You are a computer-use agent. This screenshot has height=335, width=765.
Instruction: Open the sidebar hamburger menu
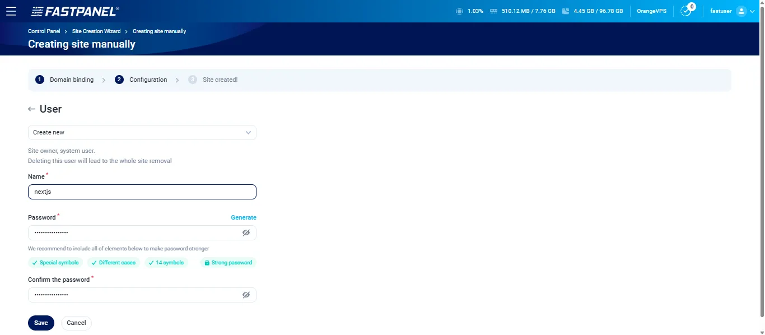[11, 11]
